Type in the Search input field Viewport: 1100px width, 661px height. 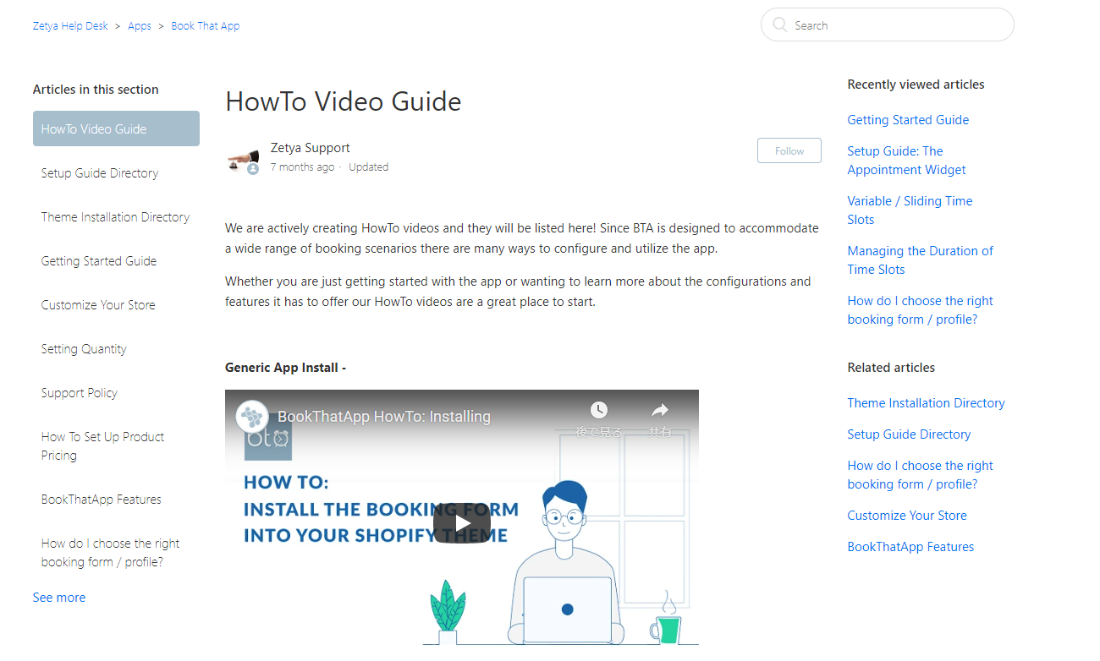[897, 25]
